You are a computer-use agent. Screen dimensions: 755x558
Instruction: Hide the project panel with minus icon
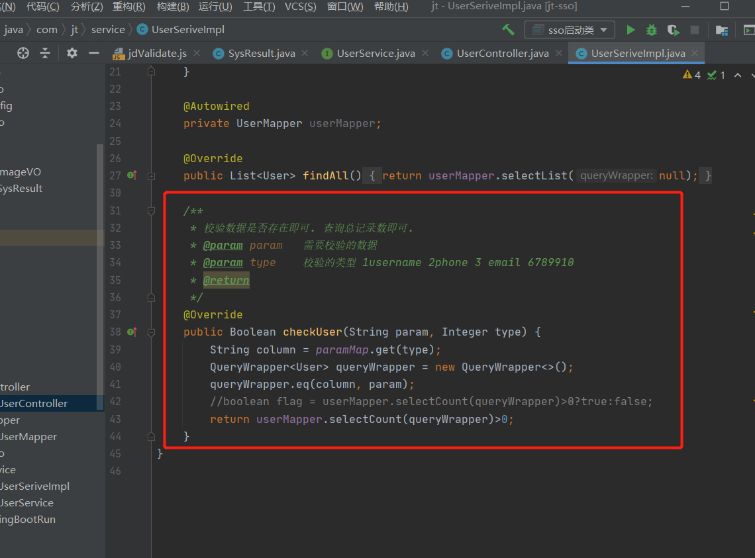pos(94,53)
